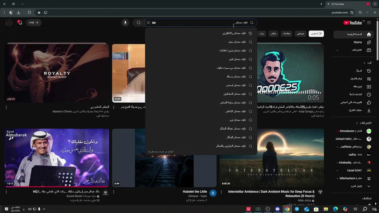
Task: Open more options for the Interstellar Ambience video
Action: (221, 192)
